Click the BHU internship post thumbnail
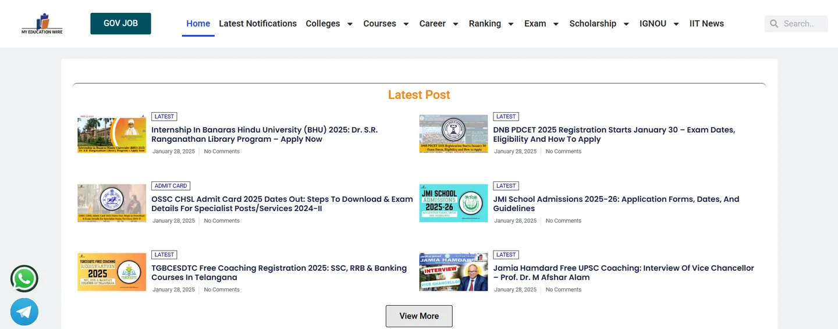 click(112, 134)
